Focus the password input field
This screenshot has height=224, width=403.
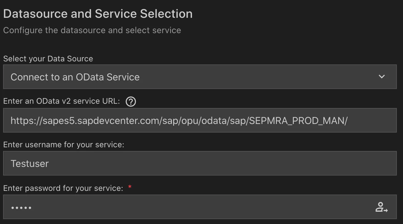[x=185, y=207]
